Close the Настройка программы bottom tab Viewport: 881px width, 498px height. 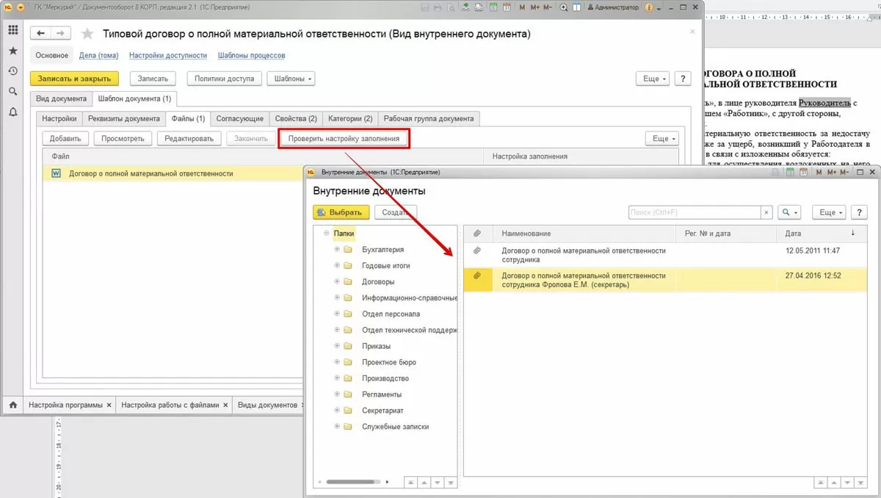(109, 405)
